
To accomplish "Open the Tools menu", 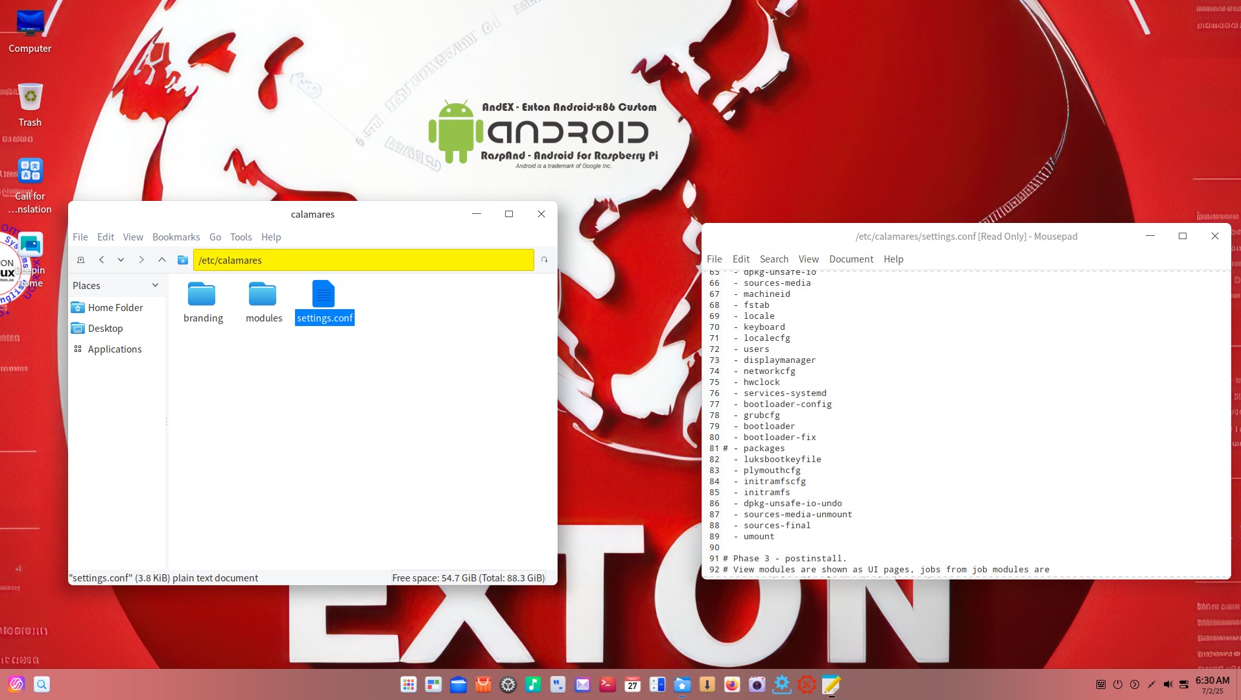I will (x=241, y=237).
